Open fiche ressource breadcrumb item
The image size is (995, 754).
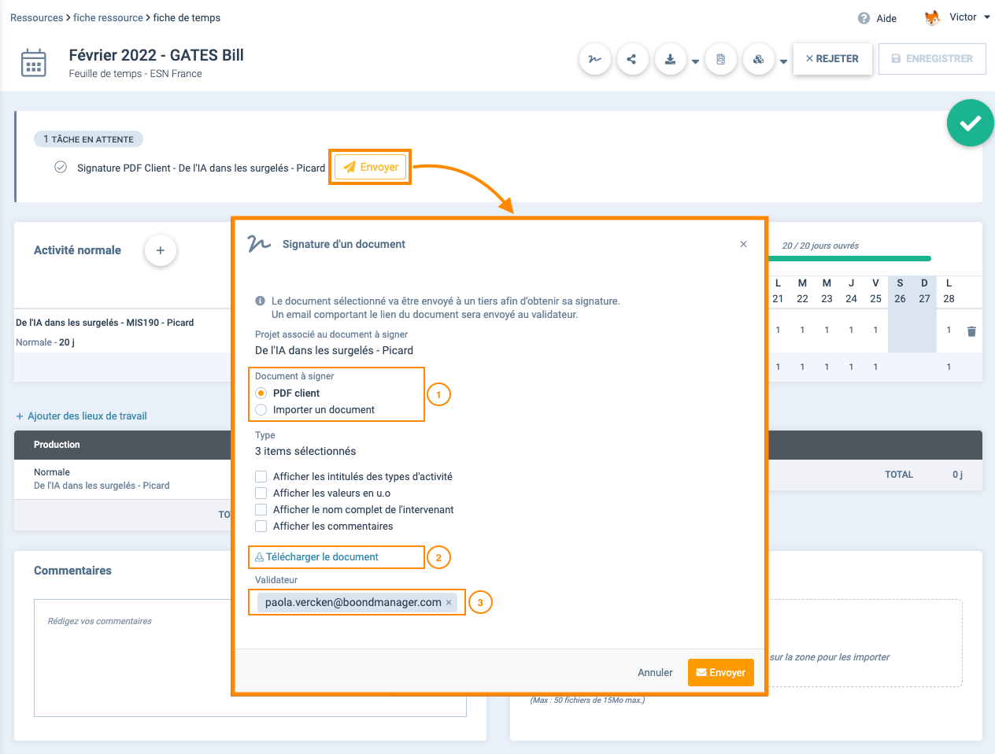(x=108, y=18)
